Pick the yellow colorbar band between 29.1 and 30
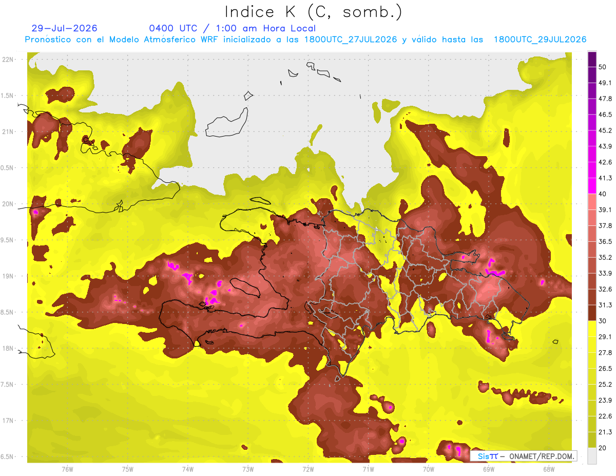The width and height of the screenshot is (616, 476). click(592, 329)
